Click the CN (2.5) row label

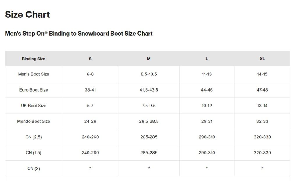coord(33,137)
